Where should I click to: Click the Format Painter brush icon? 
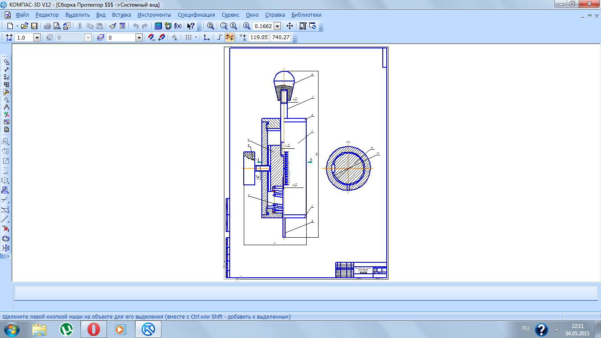113,26
